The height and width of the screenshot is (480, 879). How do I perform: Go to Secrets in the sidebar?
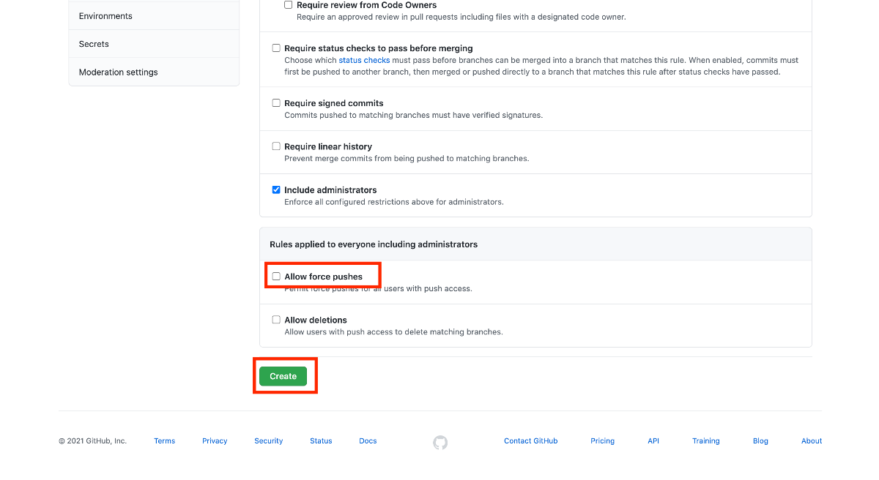[x=94, y=44]
